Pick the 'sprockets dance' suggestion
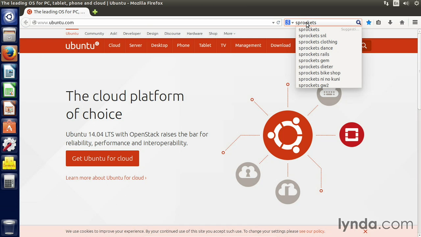Viewport: 421px width, 237px height. pyautogui.click(x=329, y=48)
